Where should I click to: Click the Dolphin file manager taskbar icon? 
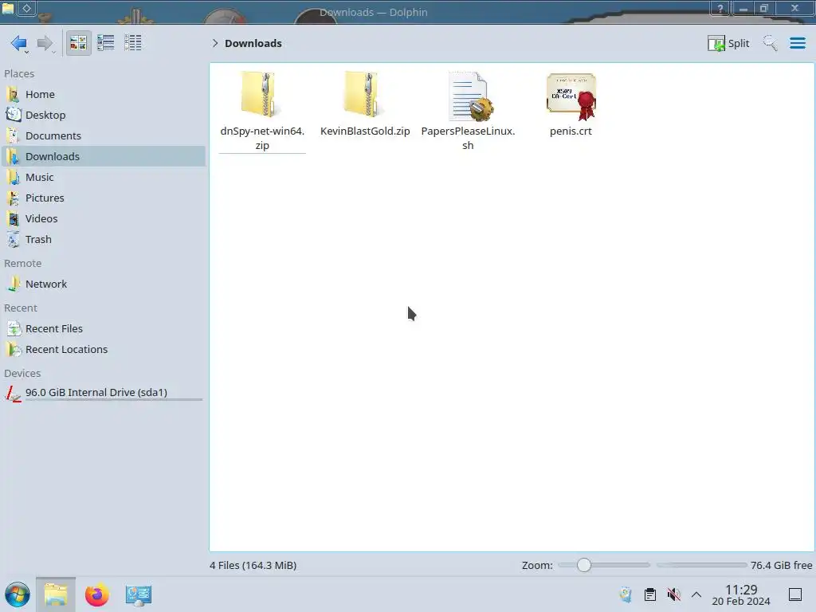coord(56,594)
